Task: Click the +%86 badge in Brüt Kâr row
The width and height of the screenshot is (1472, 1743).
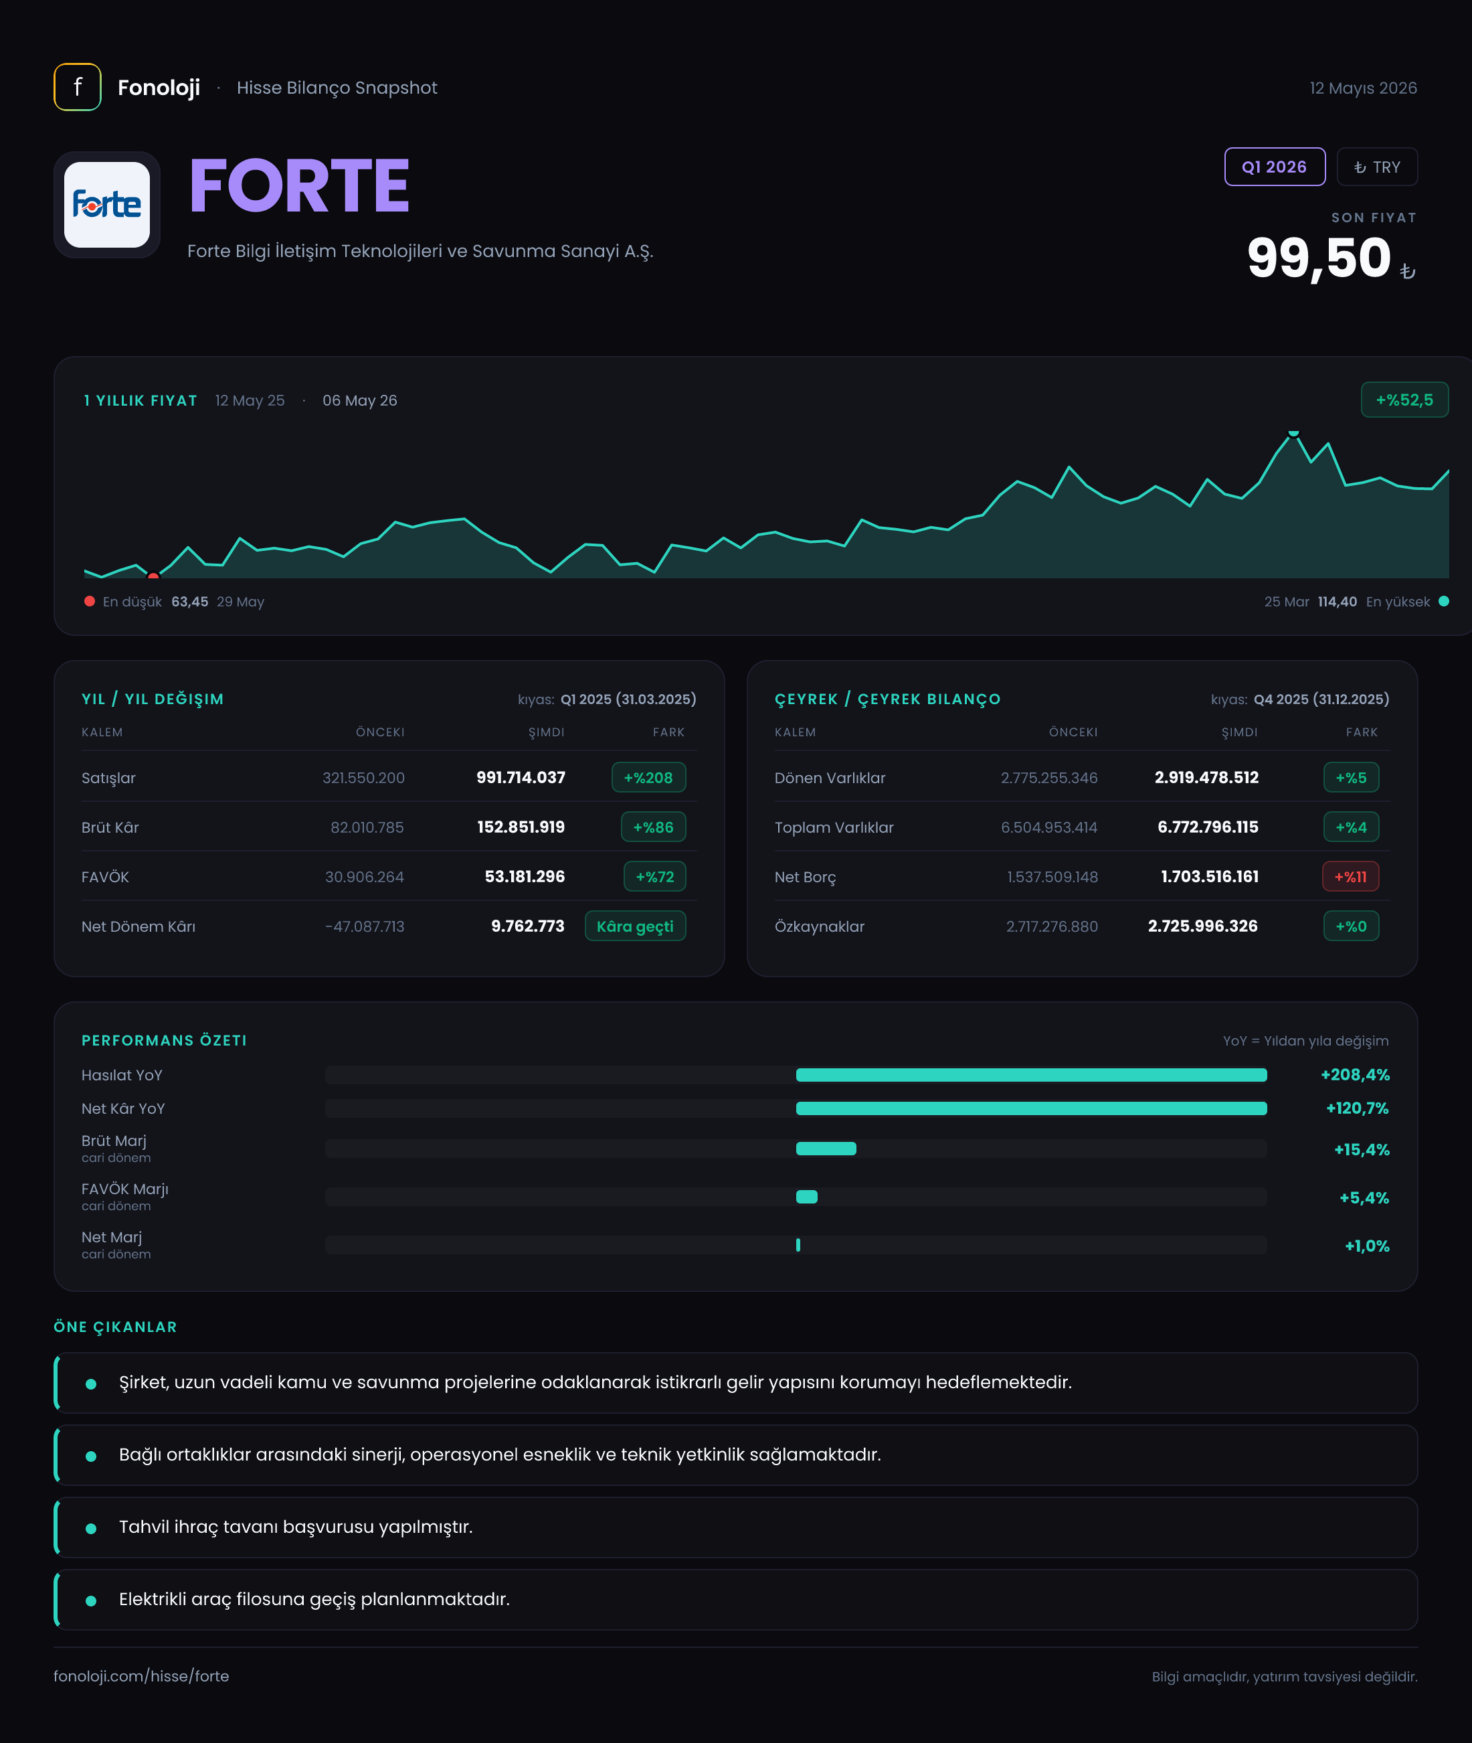Action: [654, 827]
